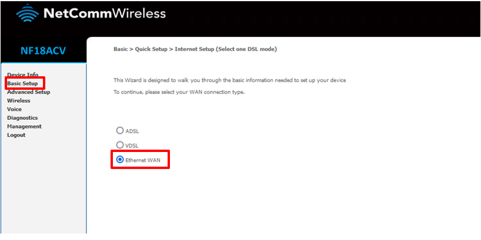Click the Logout link

point(16,135)
